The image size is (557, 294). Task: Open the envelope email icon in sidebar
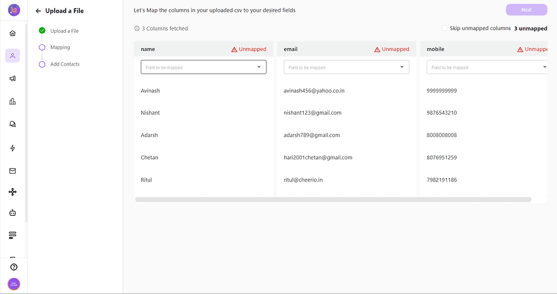tap(13, 171)
